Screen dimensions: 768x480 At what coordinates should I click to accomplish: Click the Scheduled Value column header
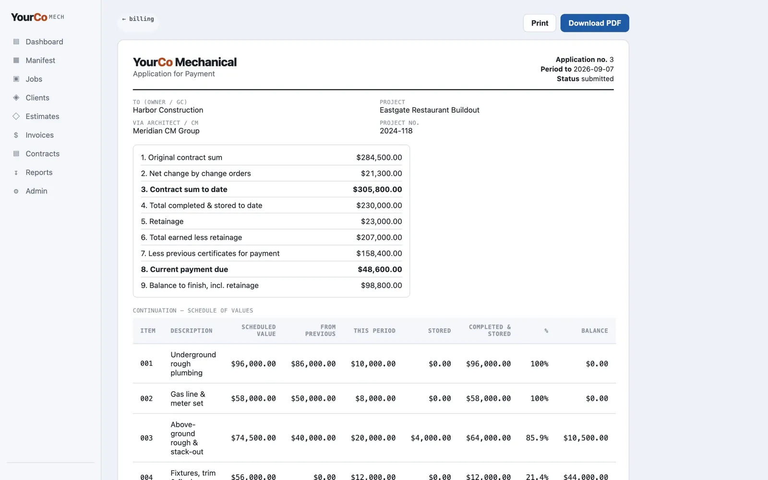click(258, 331)
